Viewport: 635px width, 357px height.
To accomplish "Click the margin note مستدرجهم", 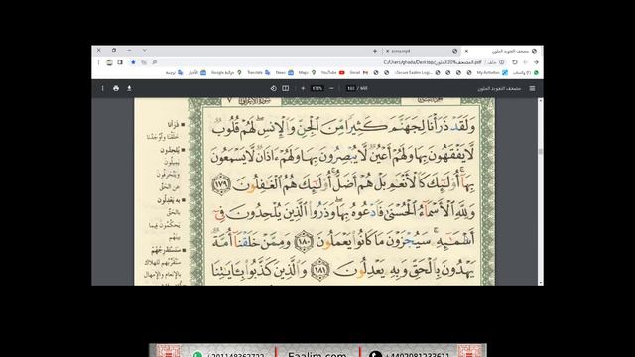I will pyautogui.click(x=166, y=250).
